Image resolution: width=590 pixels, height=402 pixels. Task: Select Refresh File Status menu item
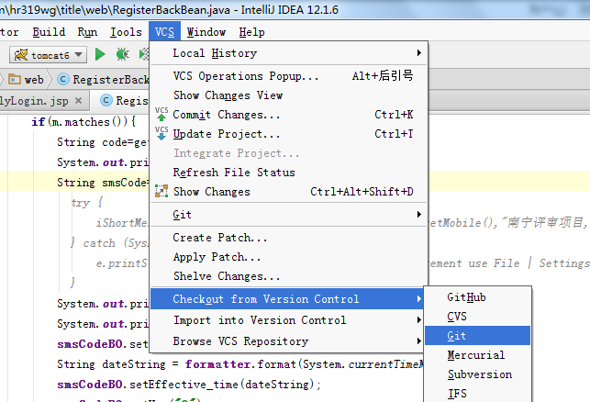click(x=288, y=173)
